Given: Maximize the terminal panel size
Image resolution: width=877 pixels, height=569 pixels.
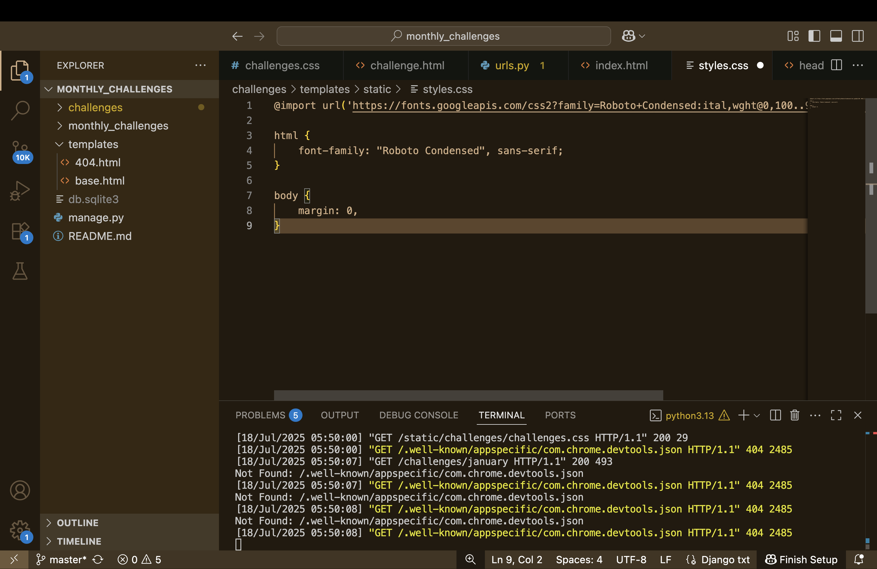Looking at the screenshot, I should [836, 415].
